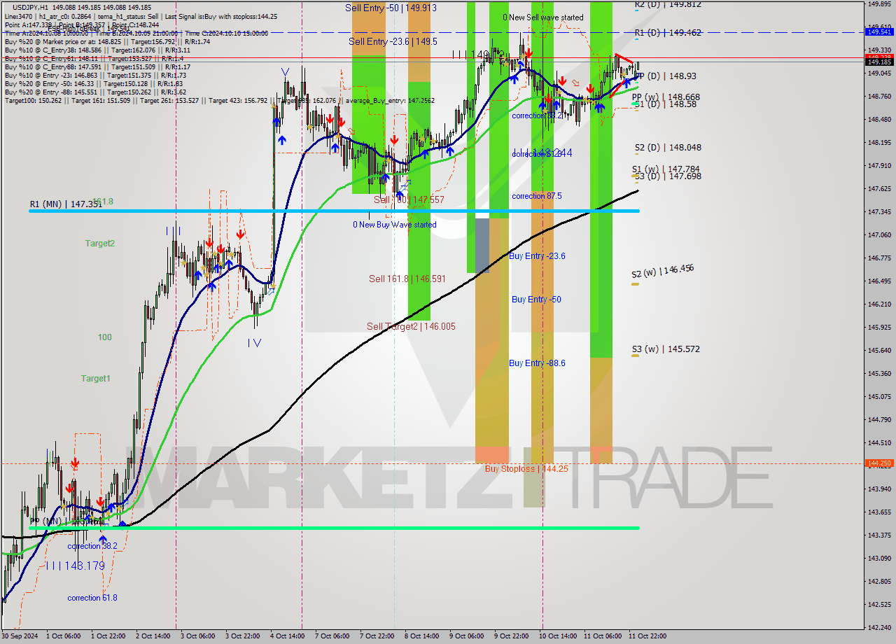The width and height of the screenshot is (896, 644).
Task: Click the 'Target100: 150.262' targets info line
Action: point(219,100)
